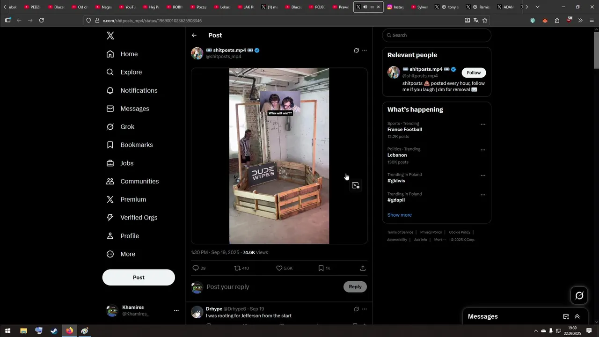Viewport: 599px width, 337px height.
Task: Open Drhype's profile name link
Action: 214,309
